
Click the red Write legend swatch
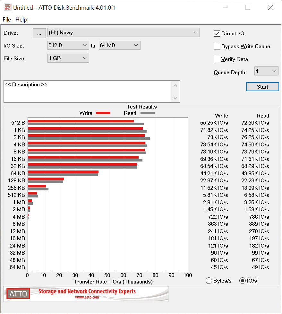(103, 113)
